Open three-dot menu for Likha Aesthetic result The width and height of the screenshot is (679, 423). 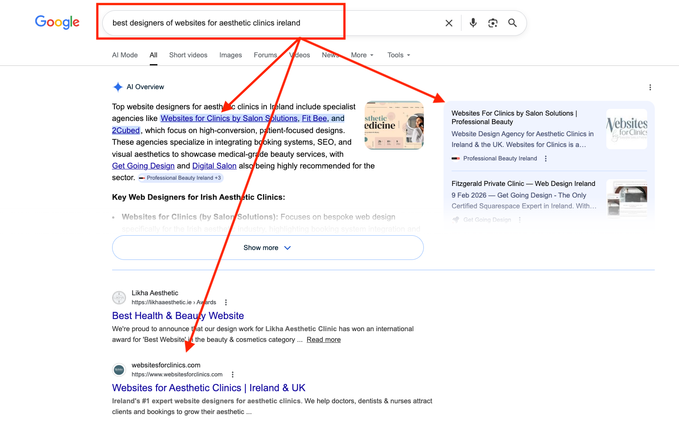coord(226,302)
